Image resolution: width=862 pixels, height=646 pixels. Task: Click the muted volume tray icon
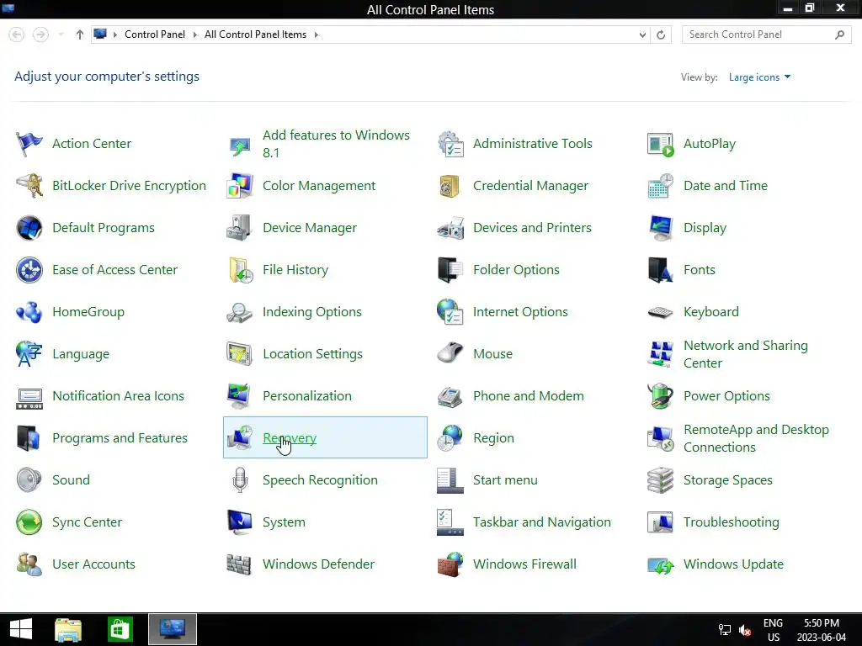(x=745, y=630)
